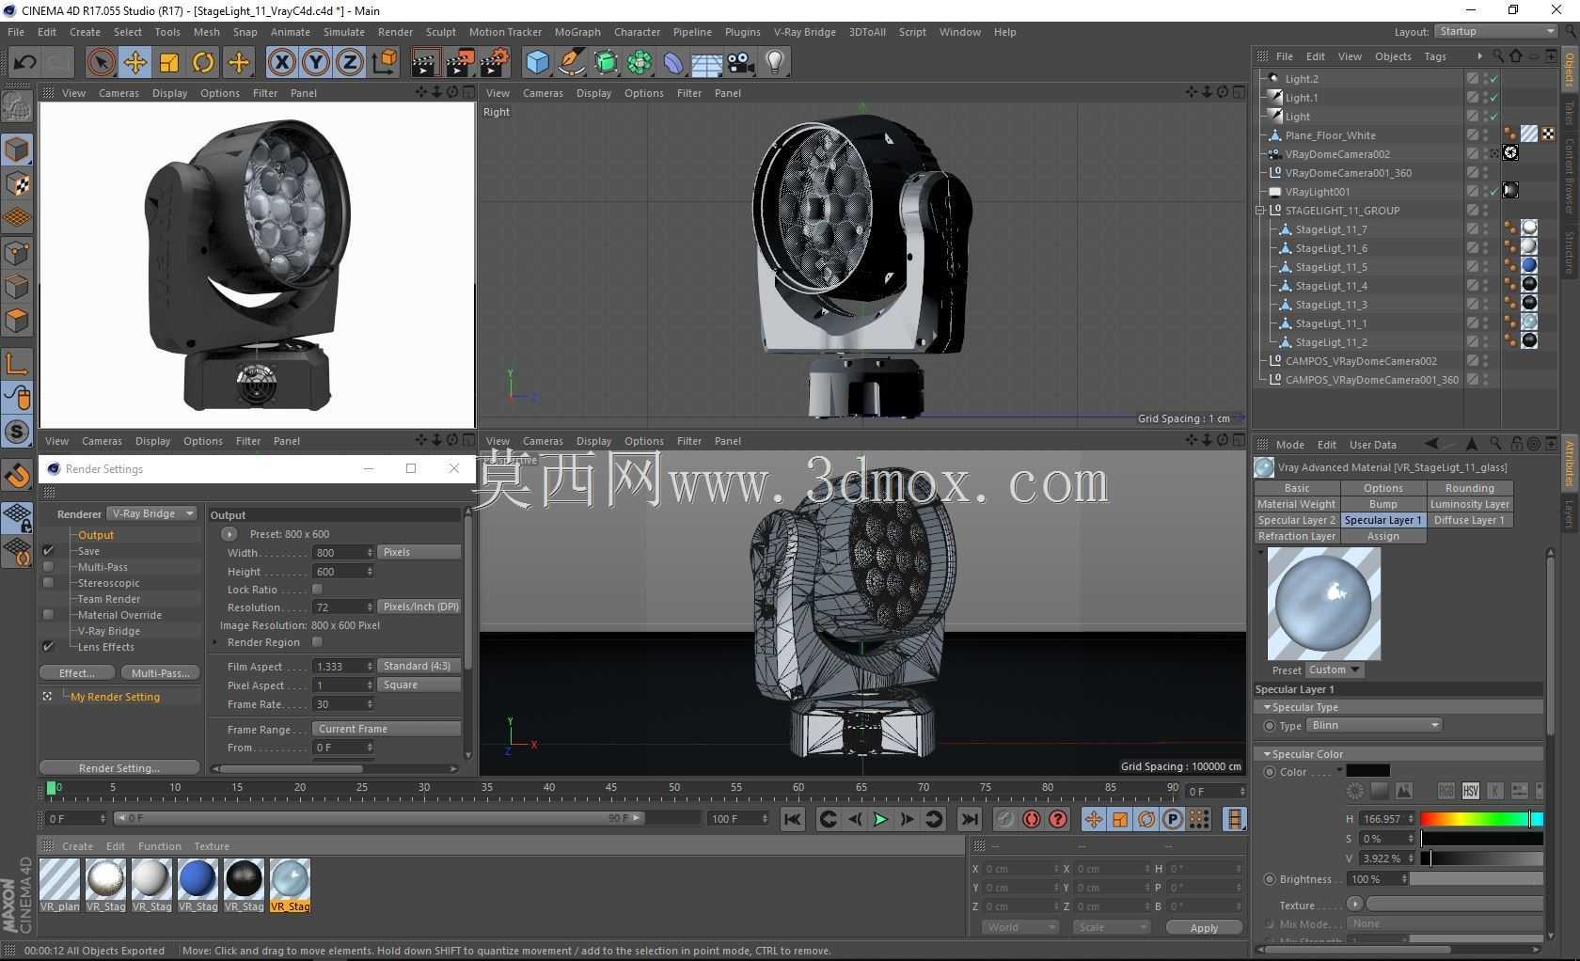This screenshot has height=961, width=1580.
Task: Click the Record Active Objects button
Action: click(x=1005, y=819)
